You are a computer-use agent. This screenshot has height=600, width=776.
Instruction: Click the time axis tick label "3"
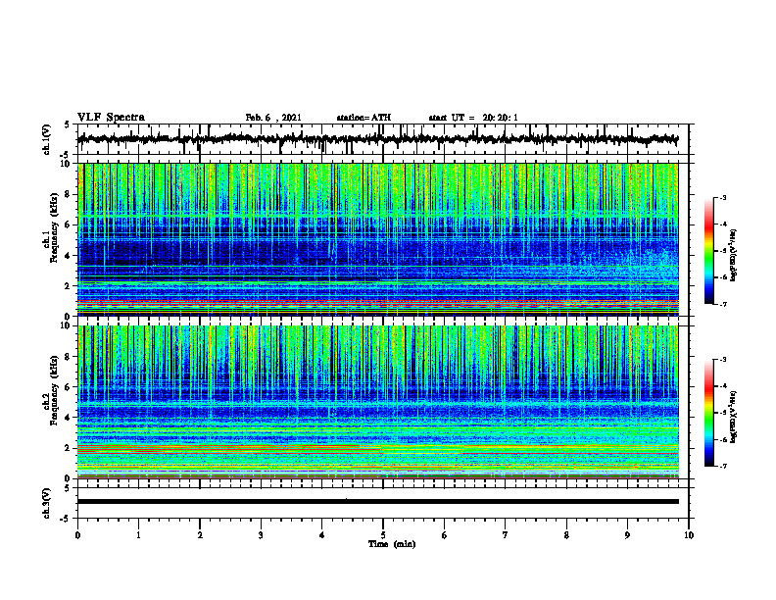point(261,535)
